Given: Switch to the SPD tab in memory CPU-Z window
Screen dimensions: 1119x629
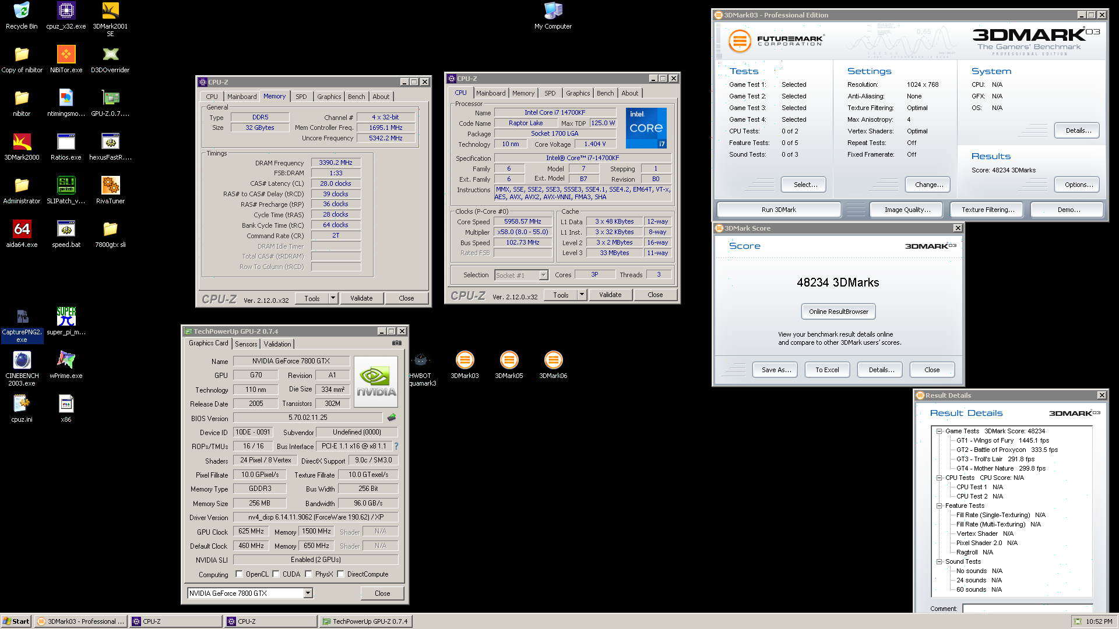Looking at the screenshot, I should 301,97.
